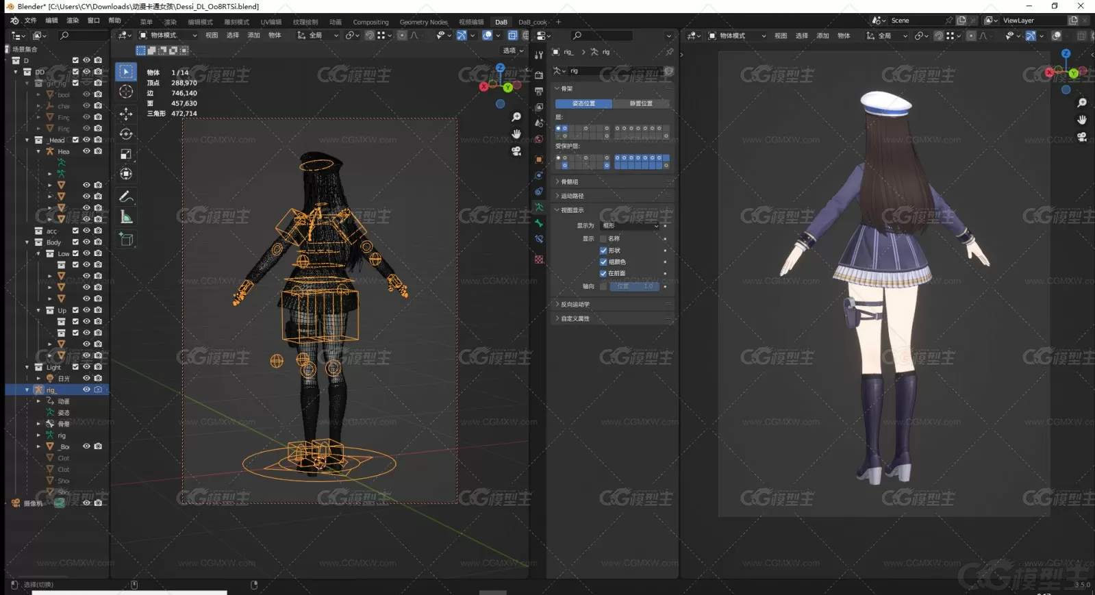Image resolution: width=1095 pixels, height=595 pixels.
Task: Uncheck the _Head collection checkbox
Action: [x=75, y=140]
